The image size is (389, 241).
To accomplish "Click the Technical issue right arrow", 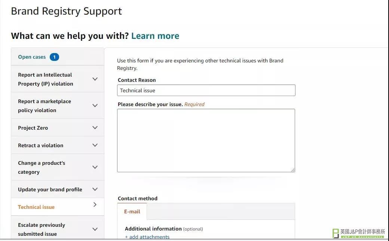I will pos(95,205).
